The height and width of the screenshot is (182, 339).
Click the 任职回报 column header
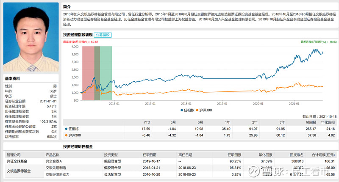234,155
